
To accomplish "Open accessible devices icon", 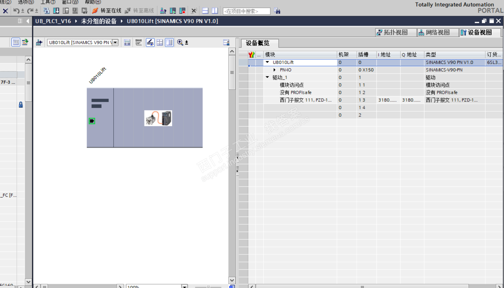I will pos(163,11).
